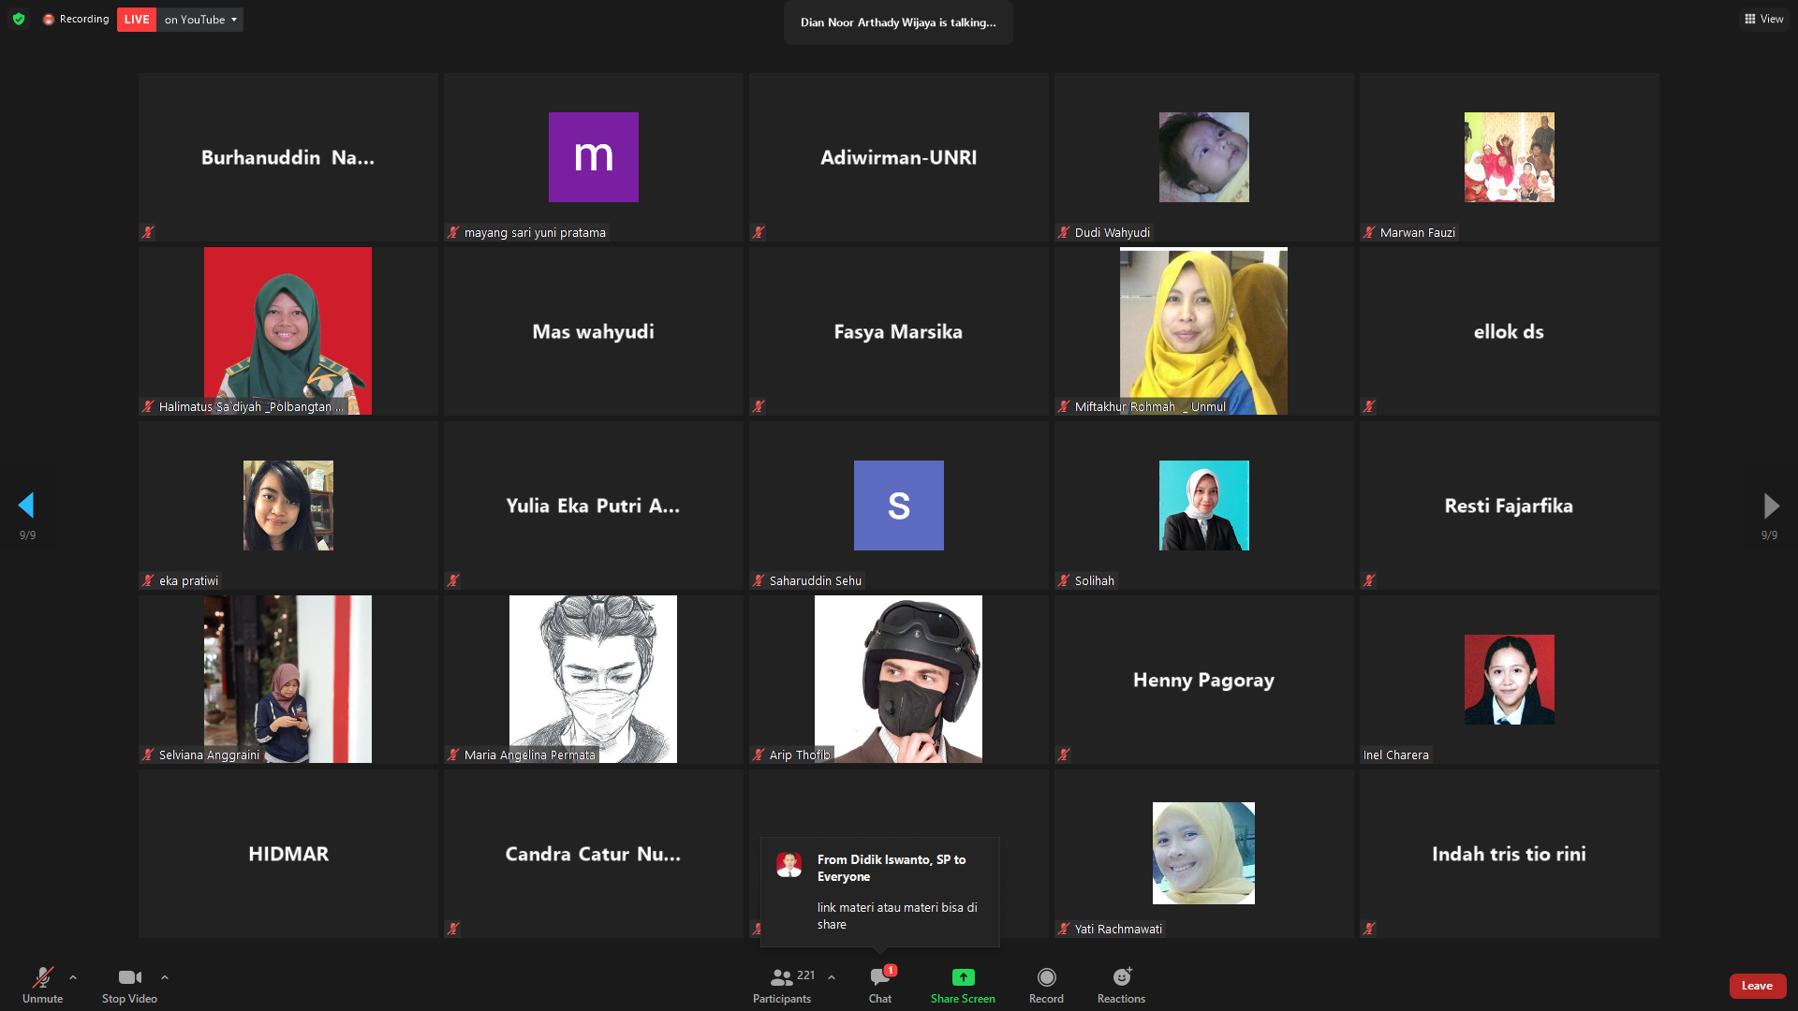The height and width of the screenshot is (1011, 1798).
Task: Stop the video camera
Action: click(x=129, y=985)
